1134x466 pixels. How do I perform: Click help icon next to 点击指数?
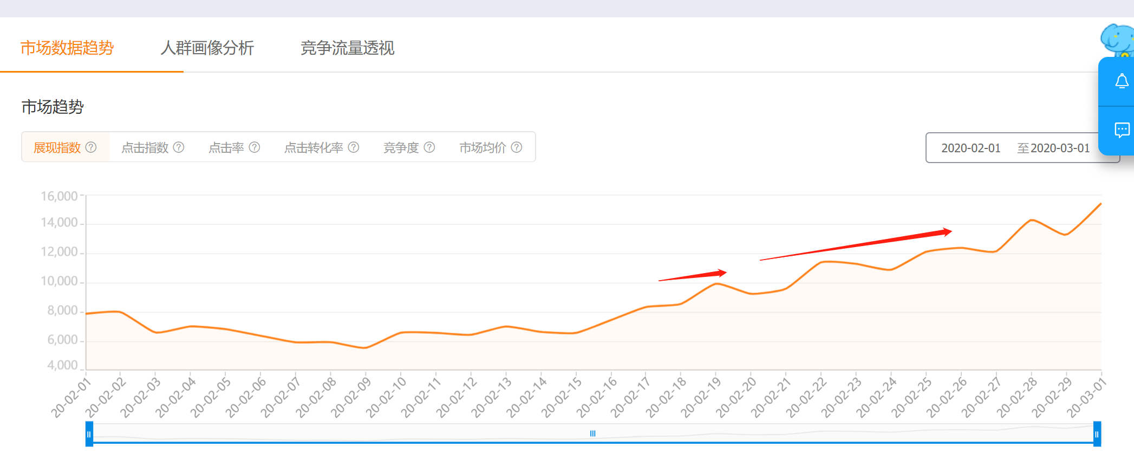179,147
